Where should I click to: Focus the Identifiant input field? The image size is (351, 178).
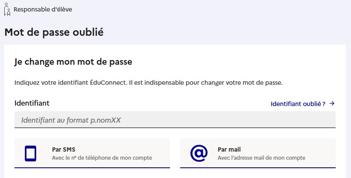[x=175, y=120]
